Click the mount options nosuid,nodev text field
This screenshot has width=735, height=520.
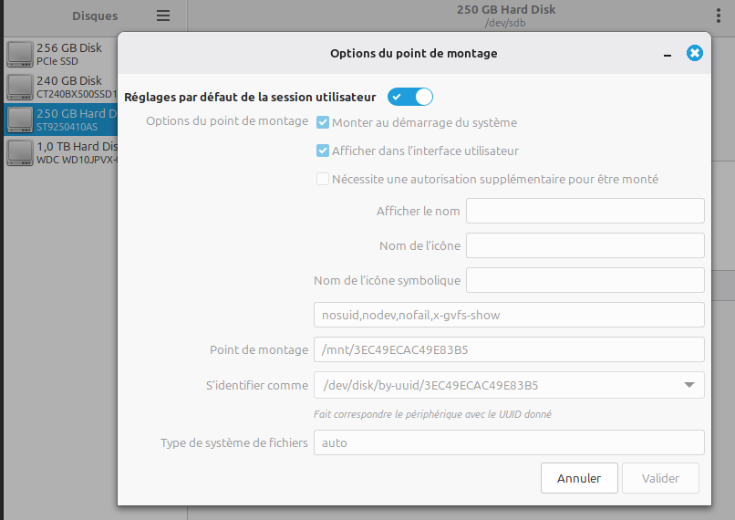pos(508,315)
